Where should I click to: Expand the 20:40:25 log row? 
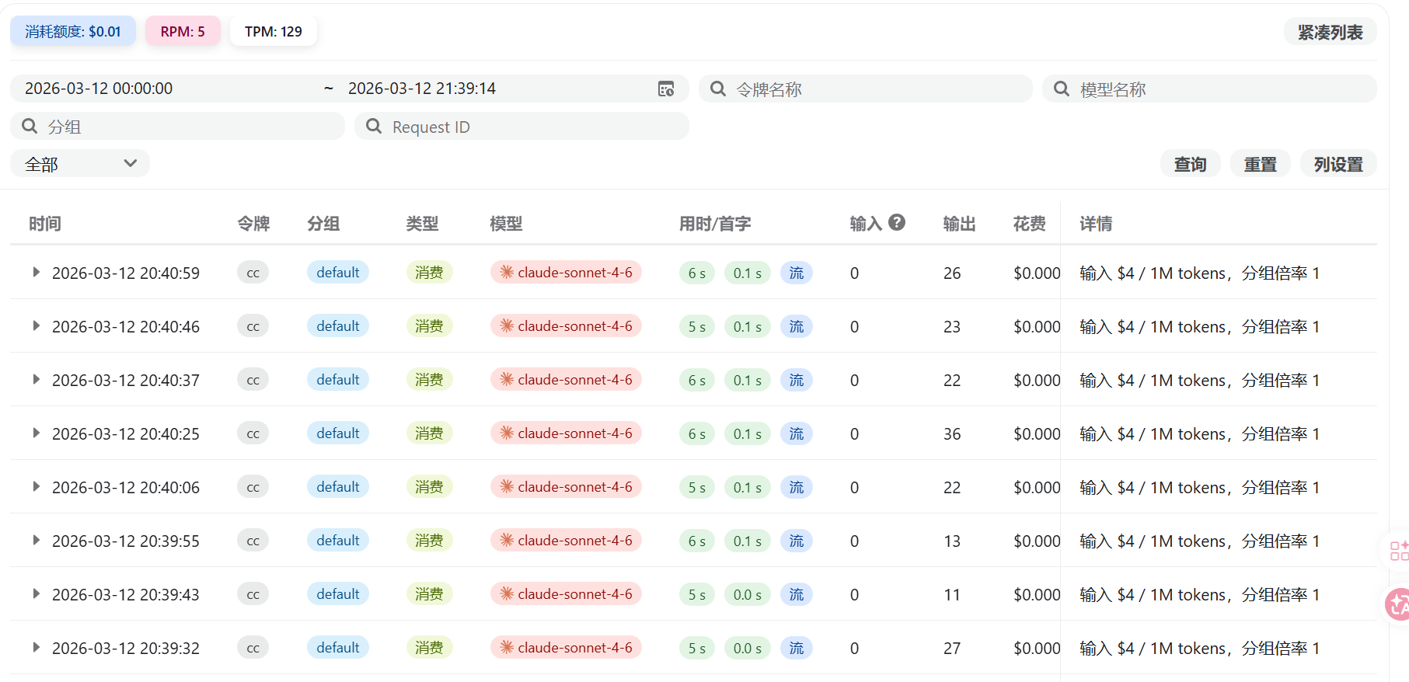click(x=36, y=433)
